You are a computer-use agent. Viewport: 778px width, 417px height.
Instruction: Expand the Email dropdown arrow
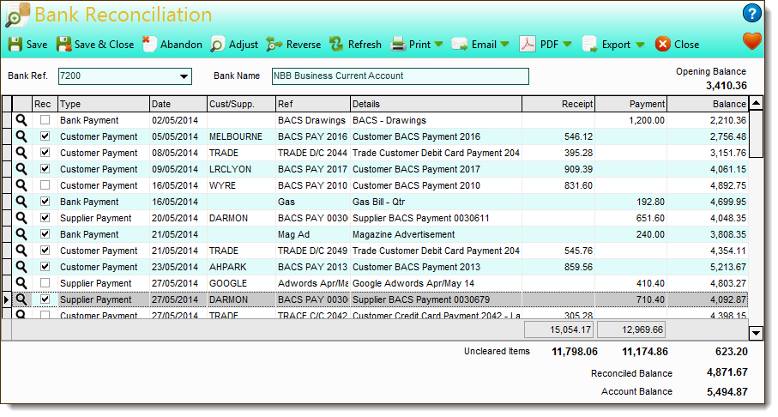[x=504, y=44]
